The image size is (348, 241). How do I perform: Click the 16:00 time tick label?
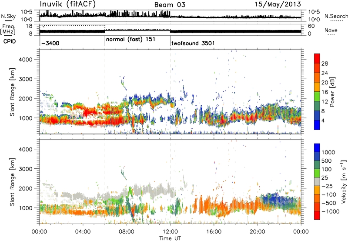[x=214, y=232]
